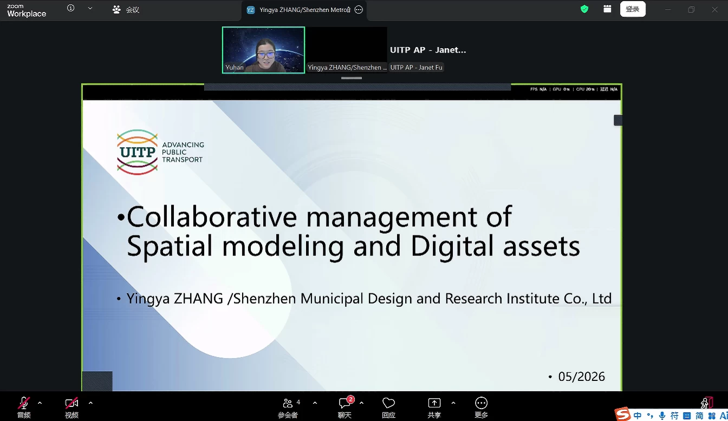The width and height of the screenshot is (728, 421).
Task: Open the view layout icon
Action: click(607, 9)
